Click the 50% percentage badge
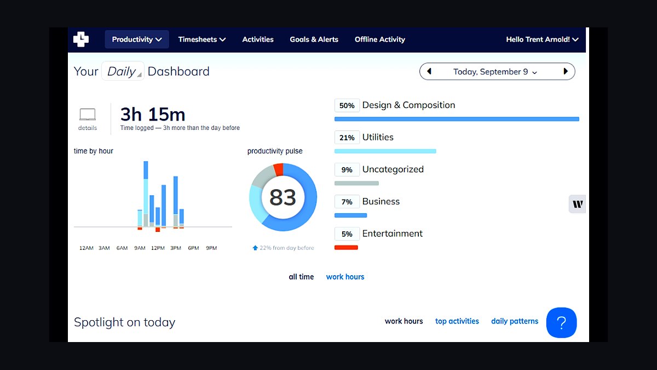The height and width of the screenshot is (370, 657). (x=347, y=106)
